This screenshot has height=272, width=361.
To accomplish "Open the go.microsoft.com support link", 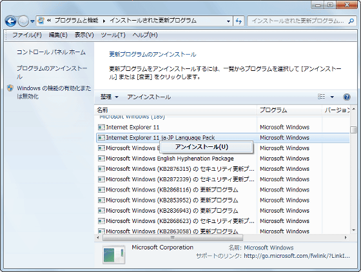I will click(297, 256).
